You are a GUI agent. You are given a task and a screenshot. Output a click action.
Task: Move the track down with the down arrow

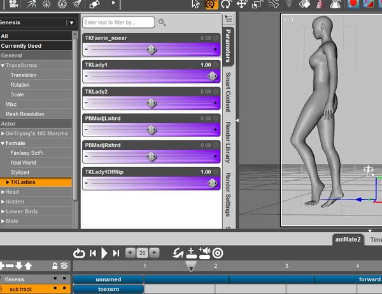point(19,266)
